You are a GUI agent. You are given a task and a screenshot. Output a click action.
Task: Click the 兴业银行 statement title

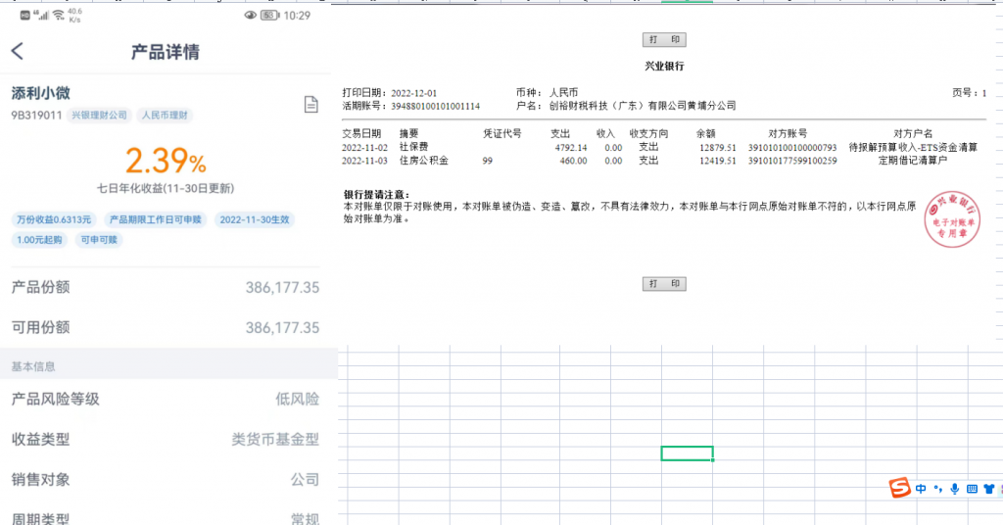[664, 66]
